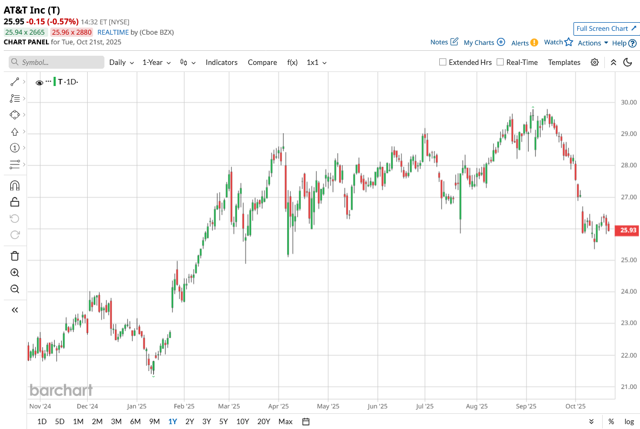640x429 pixels.
Task: Select the 5Y time range
Action: point(223,421)
